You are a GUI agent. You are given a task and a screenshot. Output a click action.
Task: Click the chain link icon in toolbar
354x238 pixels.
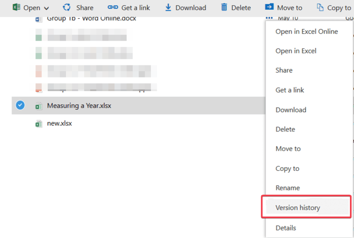click(113, 7)
